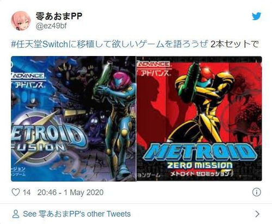Click display name 零あおまPP

[x=59, y=17]
